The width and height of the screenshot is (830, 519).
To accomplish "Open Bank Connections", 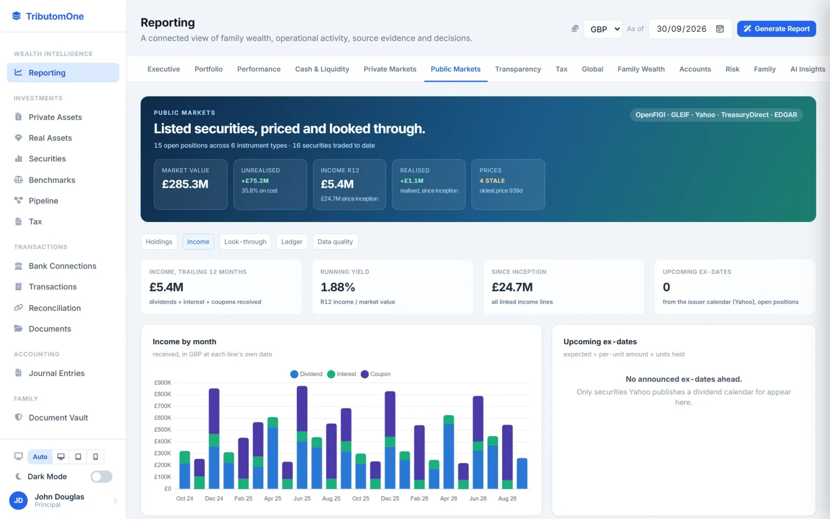I will (x=63, y=266).
